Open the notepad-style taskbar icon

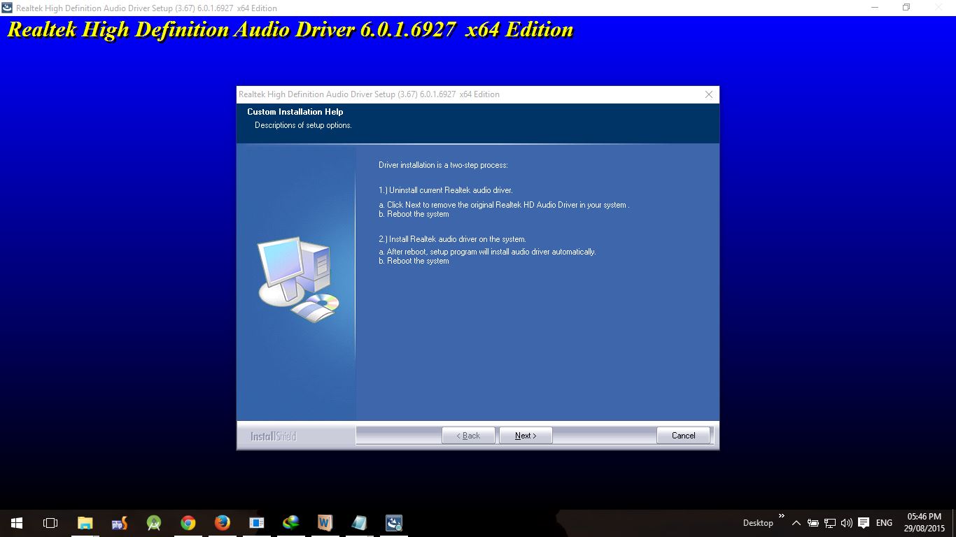pos(359,523)
